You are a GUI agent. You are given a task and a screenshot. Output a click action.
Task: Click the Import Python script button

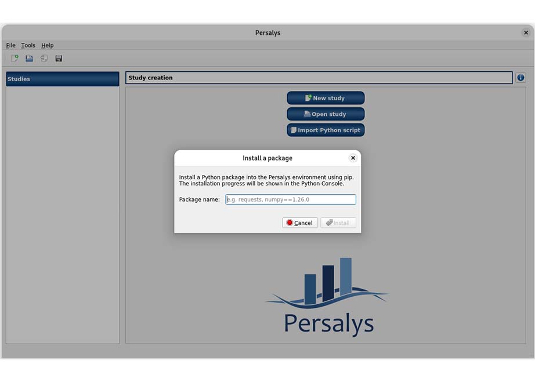point(326,130)
